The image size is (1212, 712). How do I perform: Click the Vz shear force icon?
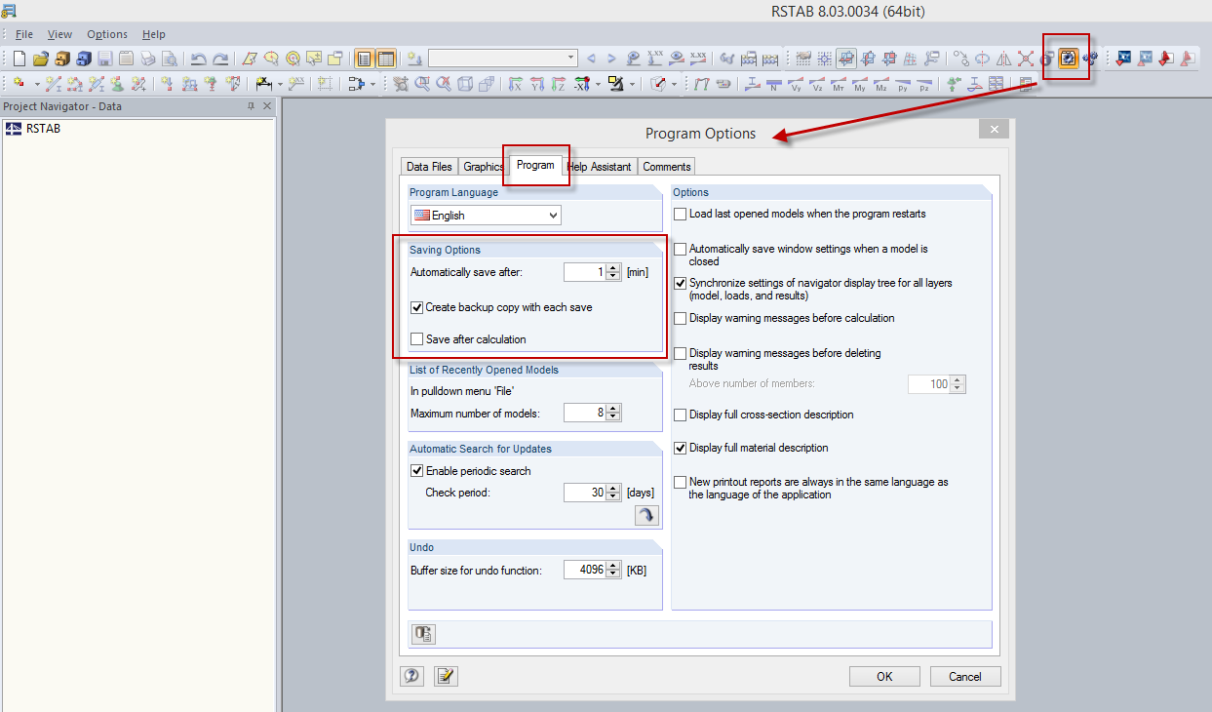click(x=816, y=84)
